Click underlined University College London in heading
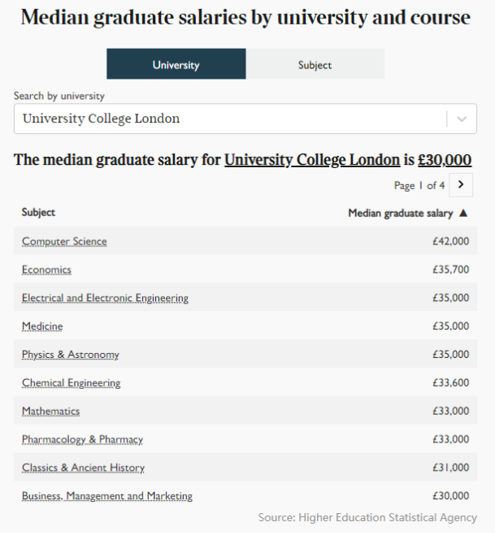The image size is (495, 535). pyautogui.click(x=312, y=160)
